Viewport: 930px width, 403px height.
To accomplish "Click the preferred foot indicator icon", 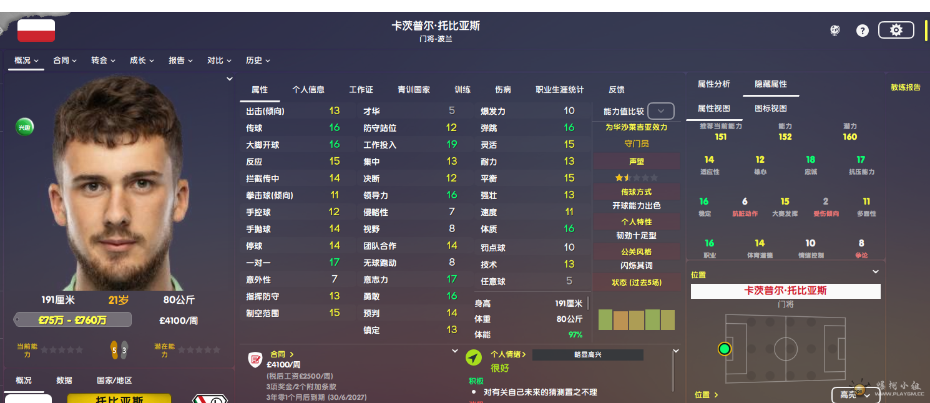I will (119, 350).
